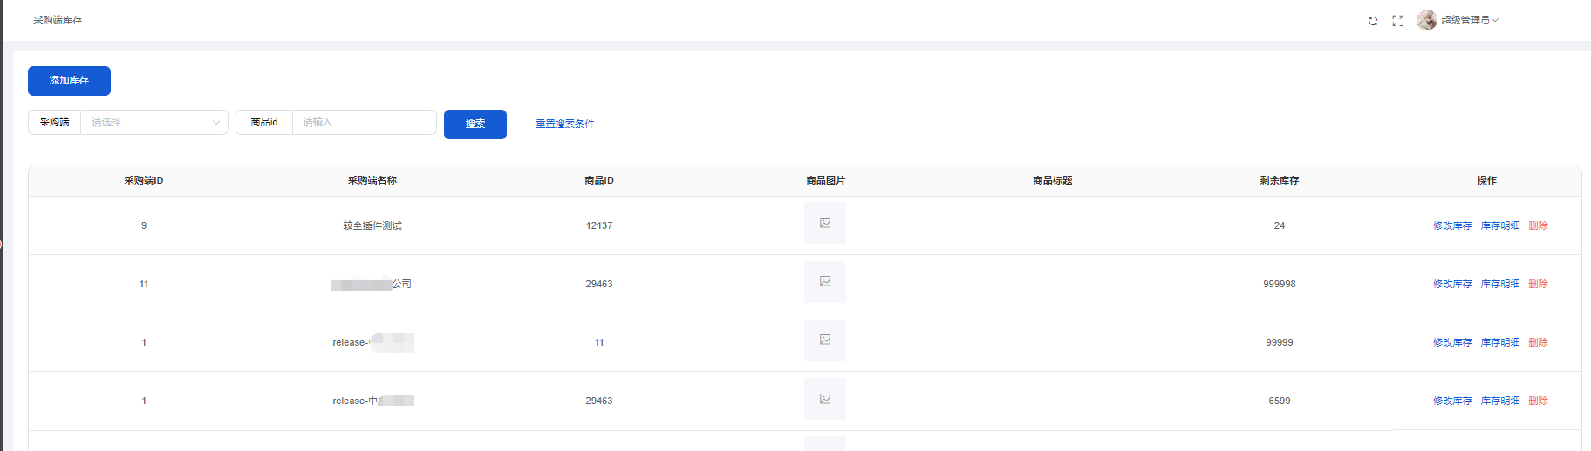Click 修改库存 for product 12137

[x=1452, y=226]
